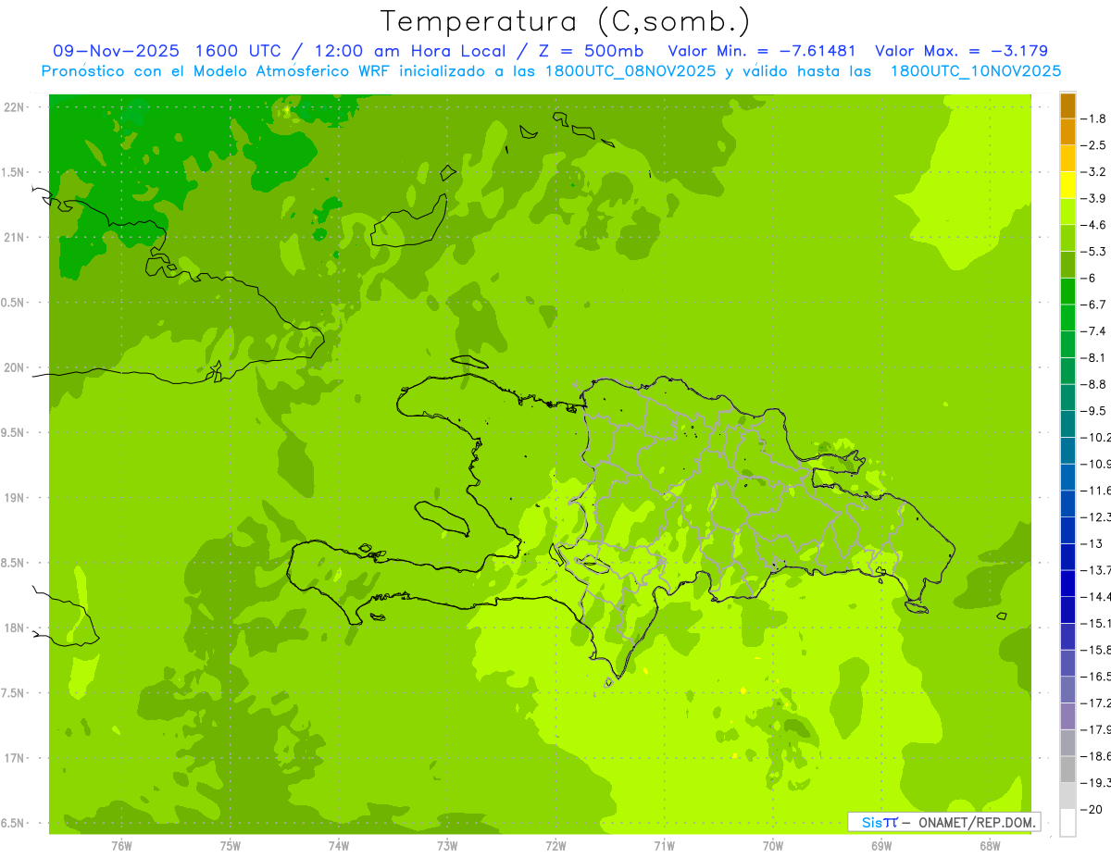
Task: Click the "73W" longitude label
Action: [447, 846]
